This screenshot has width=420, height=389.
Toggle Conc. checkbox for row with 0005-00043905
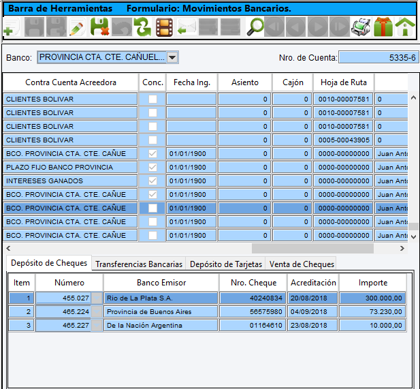[152, 140]
